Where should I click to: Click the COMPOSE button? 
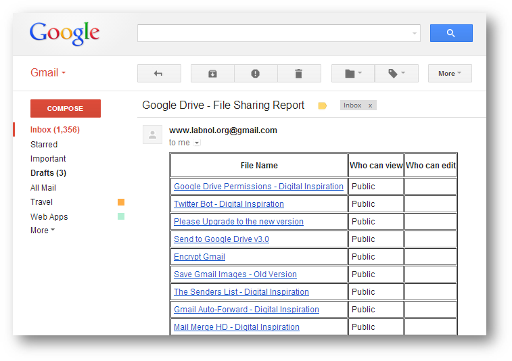coord(66,108)
